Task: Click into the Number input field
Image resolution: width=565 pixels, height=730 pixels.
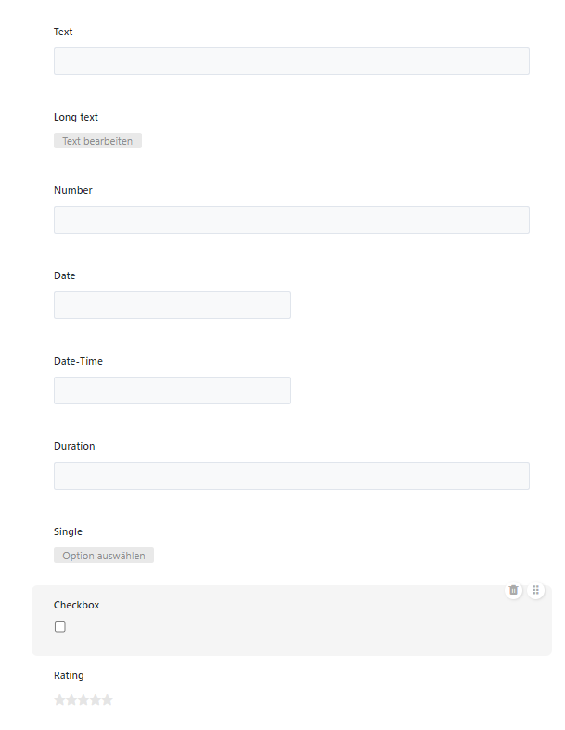Action: coord(291,220)
